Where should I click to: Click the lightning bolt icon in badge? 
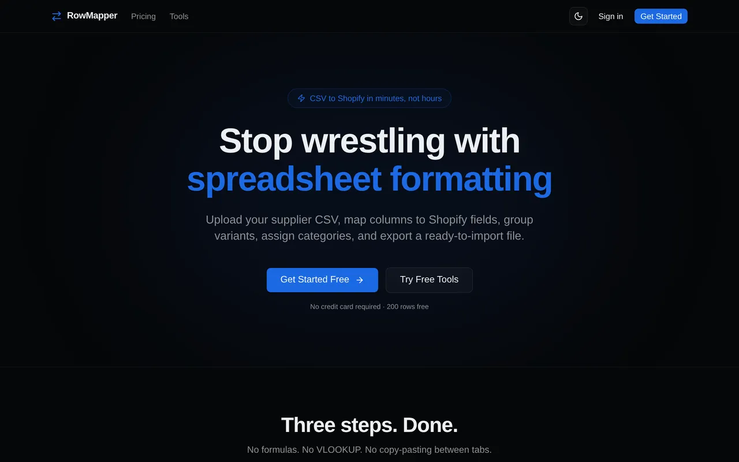301,98
